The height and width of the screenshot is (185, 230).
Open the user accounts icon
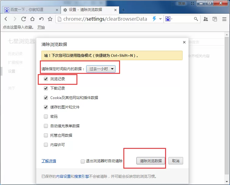206,19
